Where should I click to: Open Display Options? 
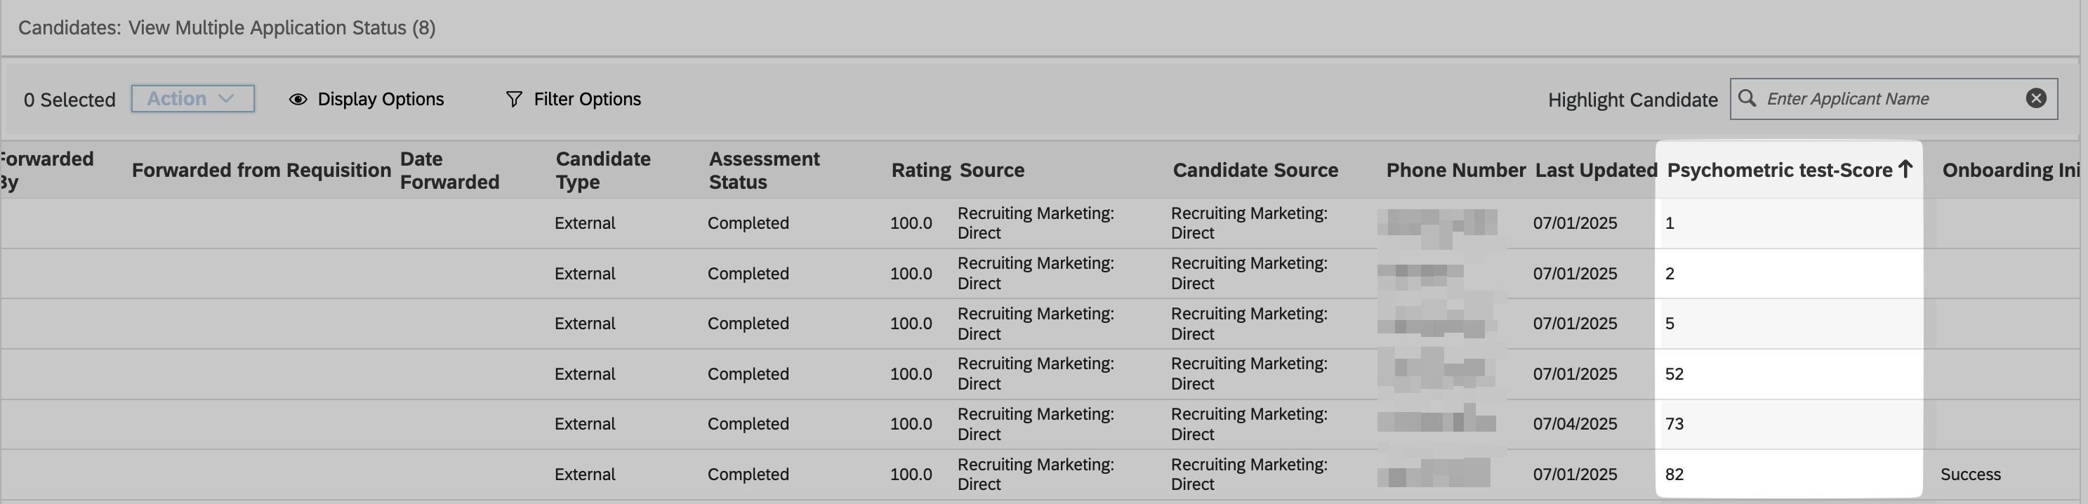pyautogui.click(x=380, y=99)
